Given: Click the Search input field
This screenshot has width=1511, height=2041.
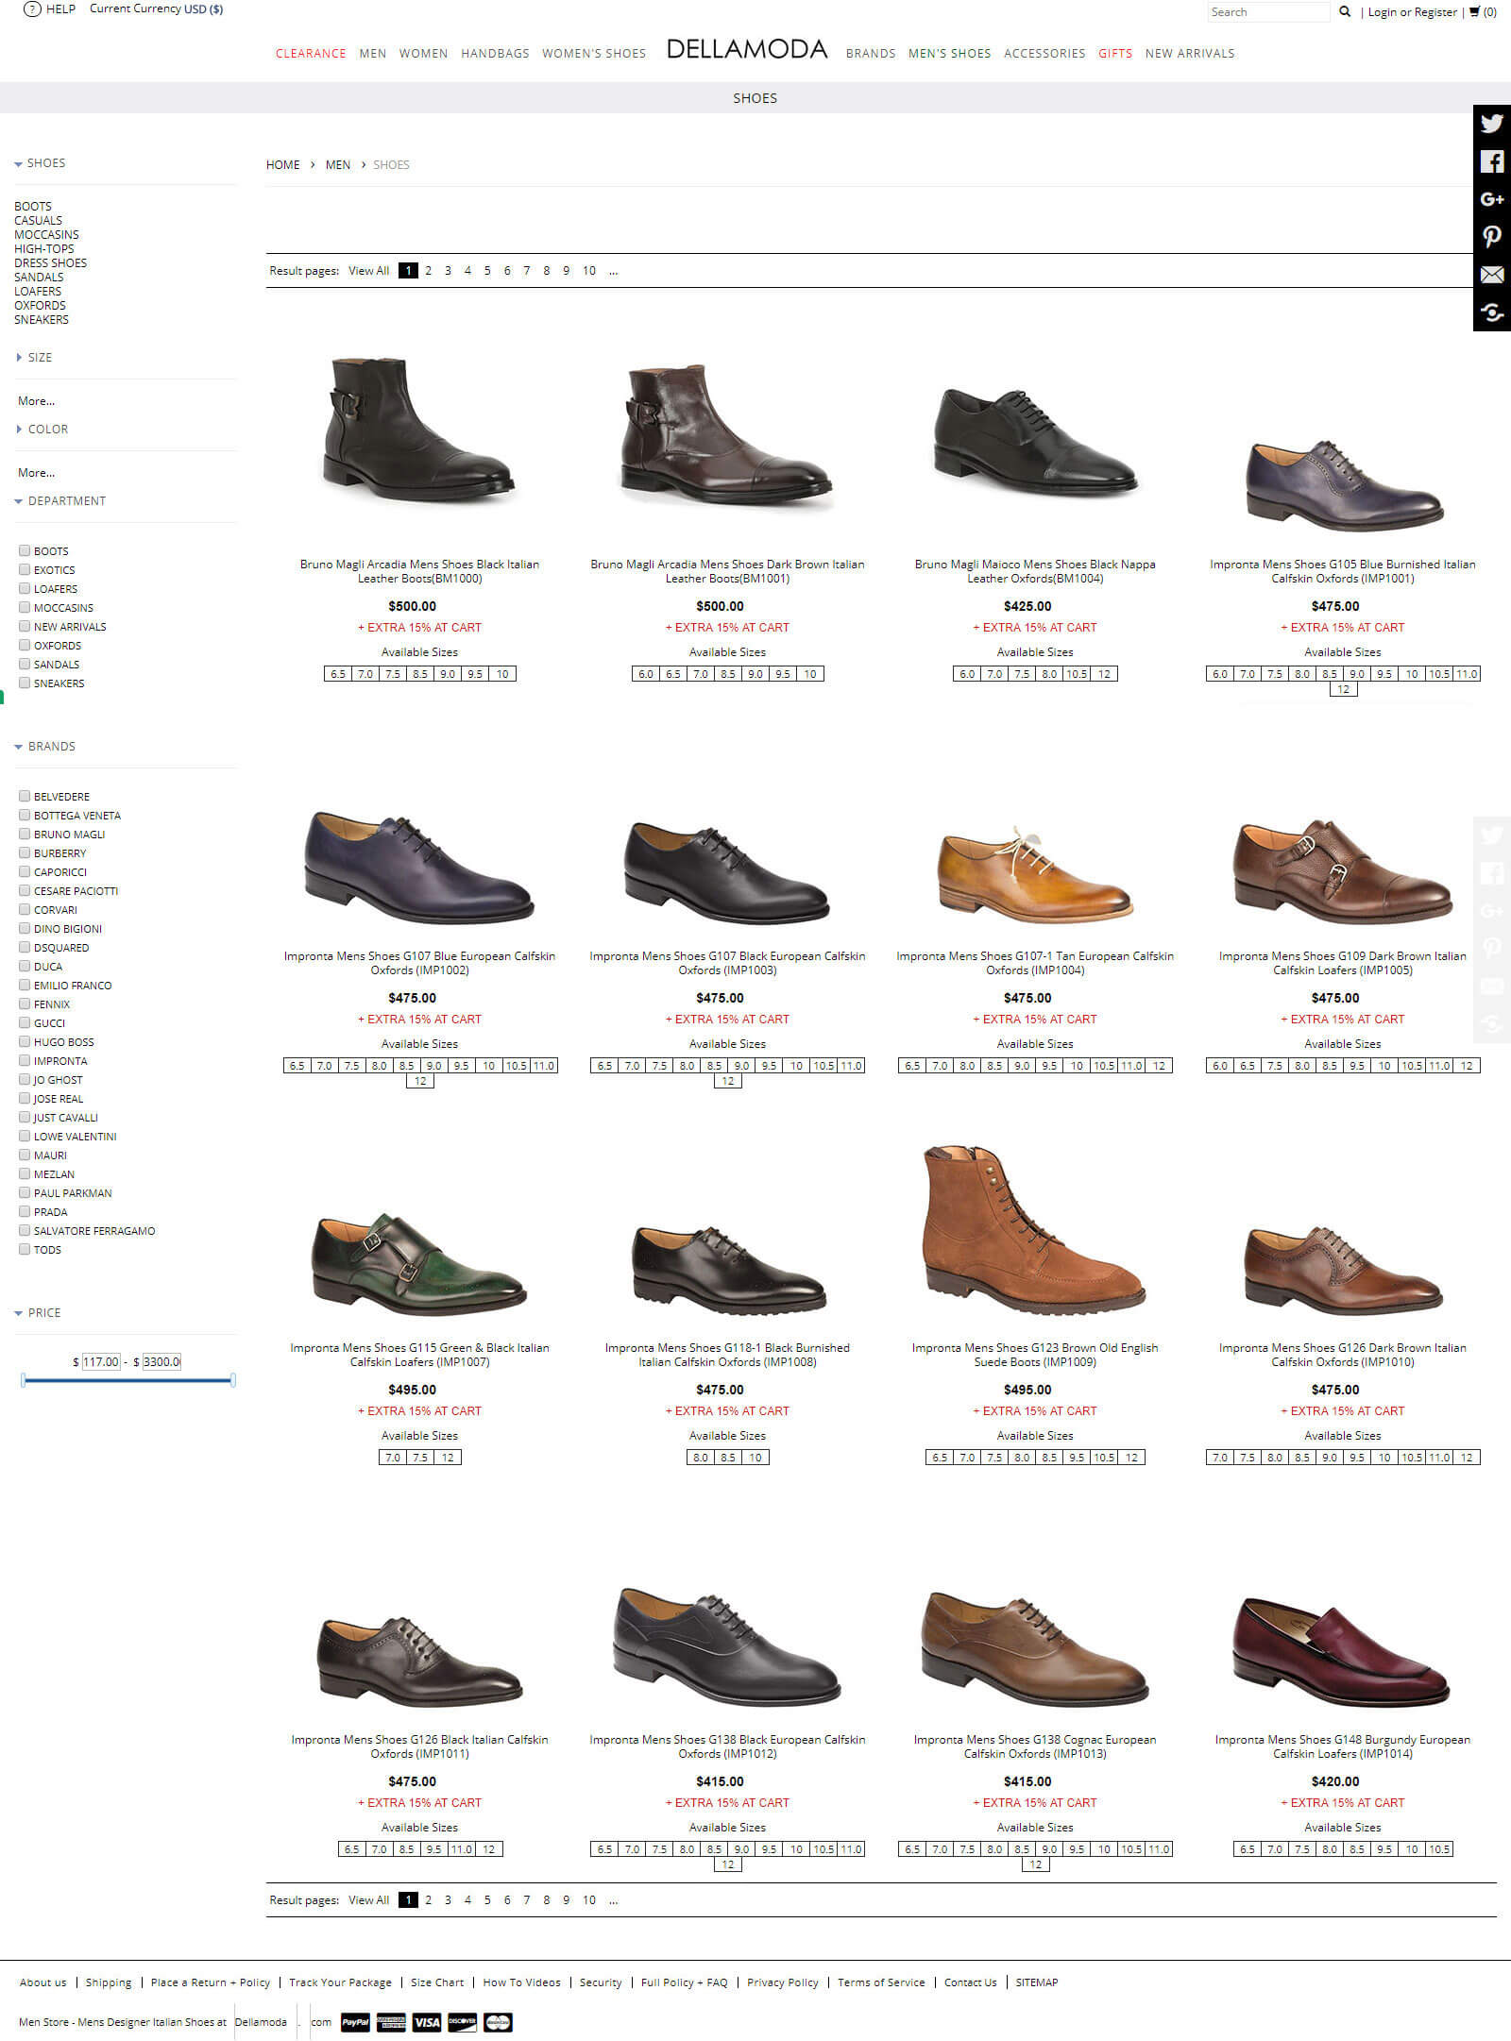Looking at the screenshot, I should coord(1267,12).
